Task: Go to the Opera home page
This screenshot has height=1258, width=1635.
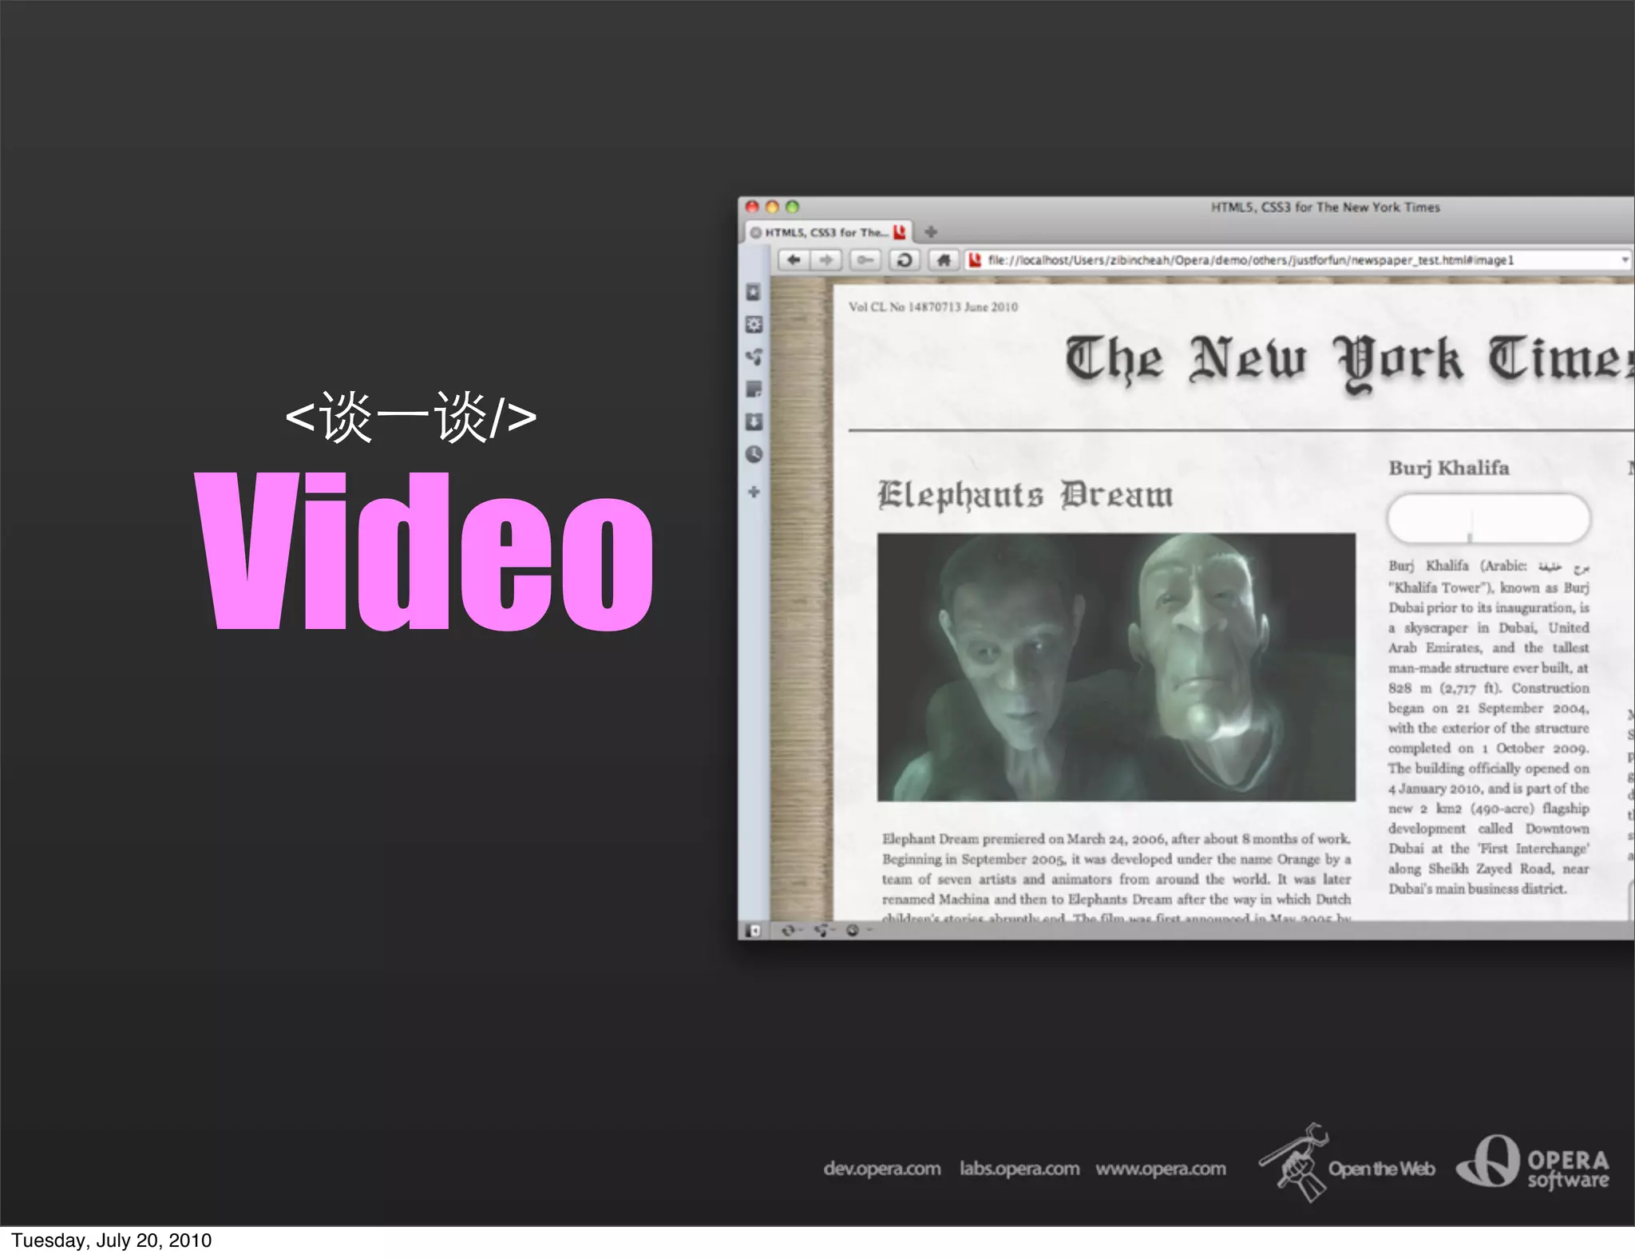Action: [944, 260]
